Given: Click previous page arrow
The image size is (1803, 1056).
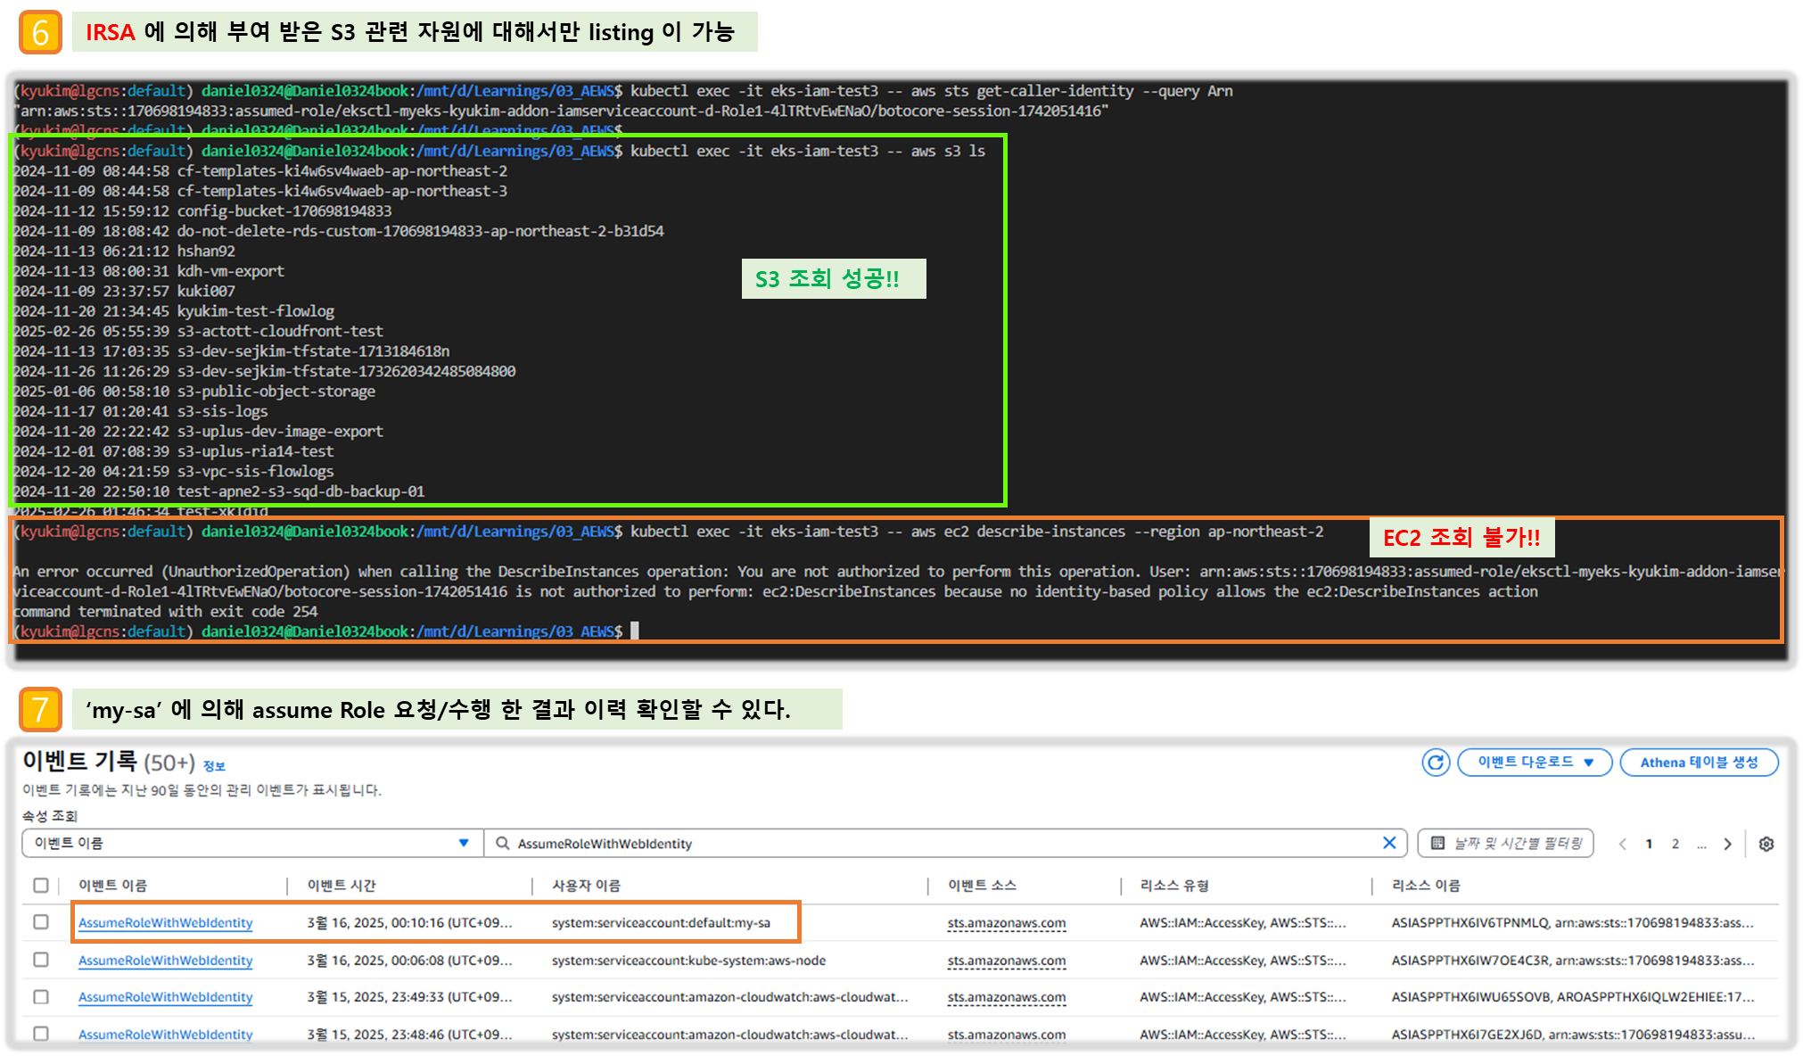Looking at the screenshot, I should tap(1622, 844).
